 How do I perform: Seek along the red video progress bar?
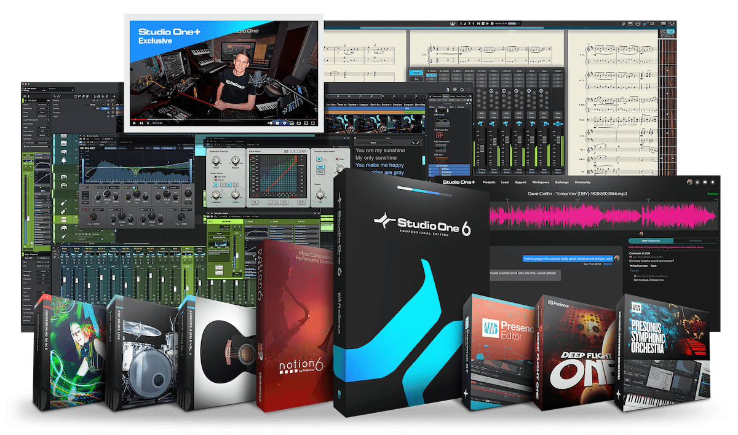pos(223,119)
